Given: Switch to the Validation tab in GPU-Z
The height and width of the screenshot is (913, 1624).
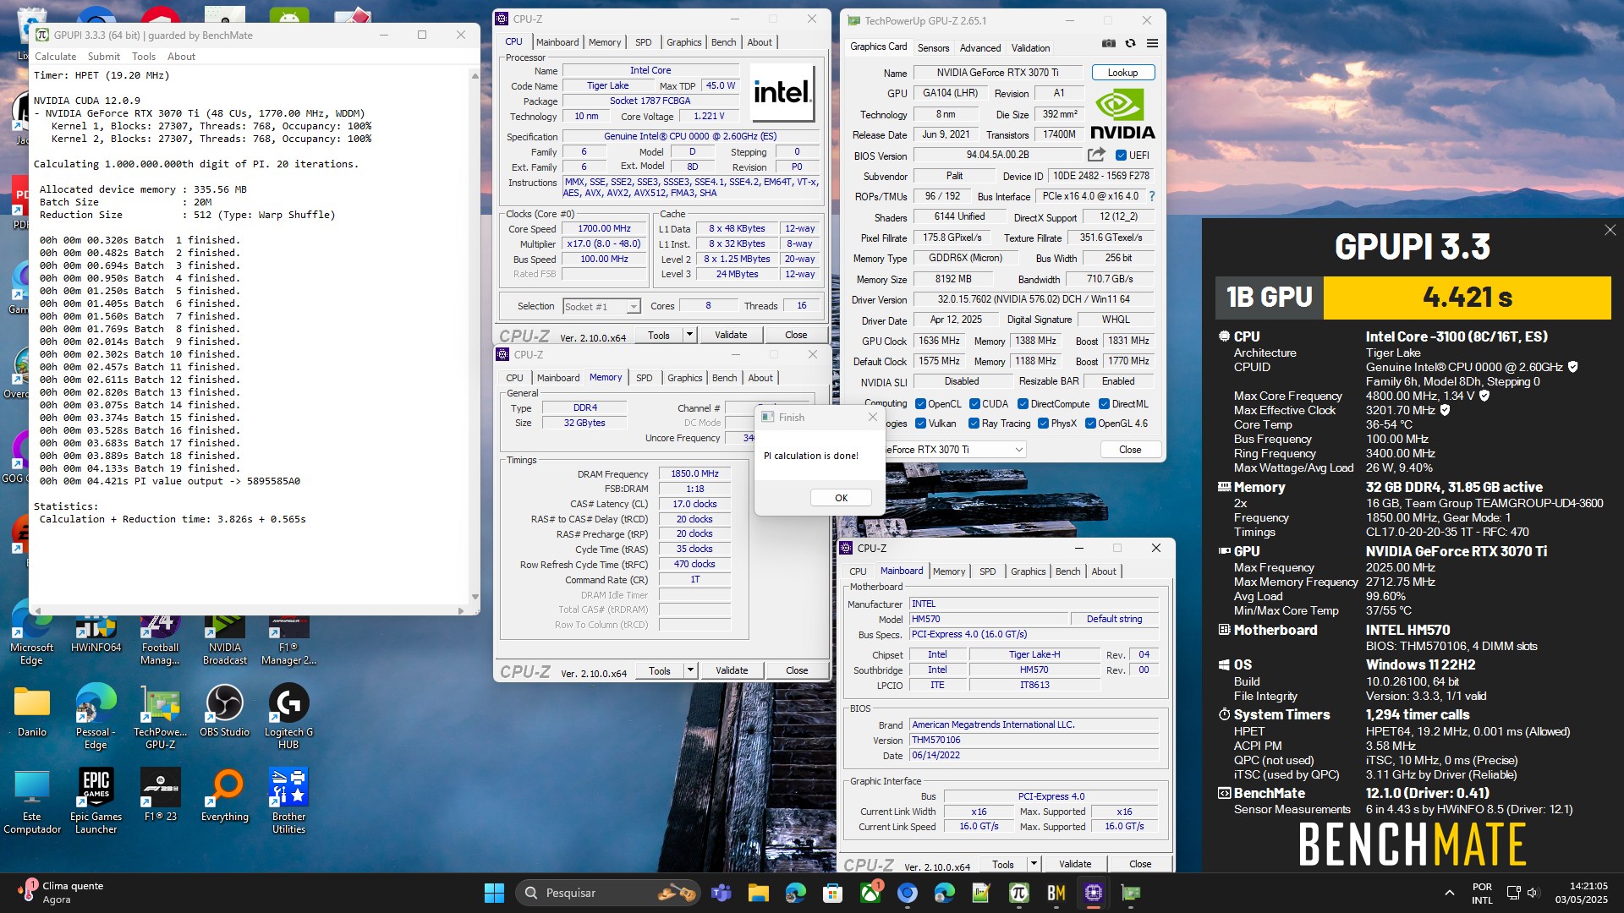Looking at the screenshot, I should point(1030,48).
